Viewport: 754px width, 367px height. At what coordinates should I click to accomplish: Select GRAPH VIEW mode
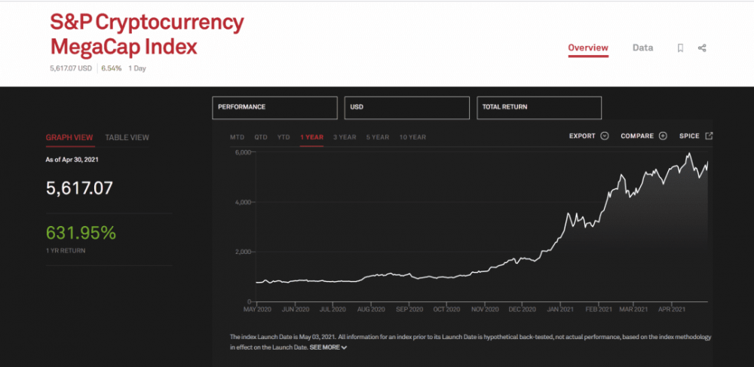point(69,137)
